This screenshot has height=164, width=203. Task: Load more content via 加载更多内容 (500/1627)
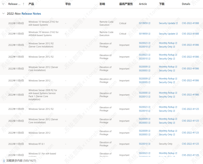click(21, 161)
